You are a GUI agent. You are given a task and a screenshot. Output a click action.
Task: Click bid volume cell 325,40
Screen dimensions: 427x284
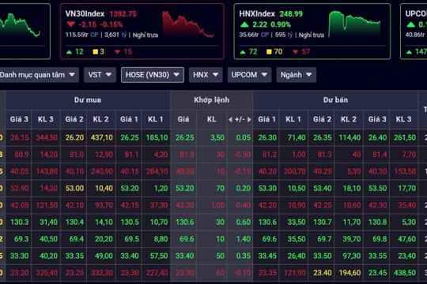tap(47, 273)
